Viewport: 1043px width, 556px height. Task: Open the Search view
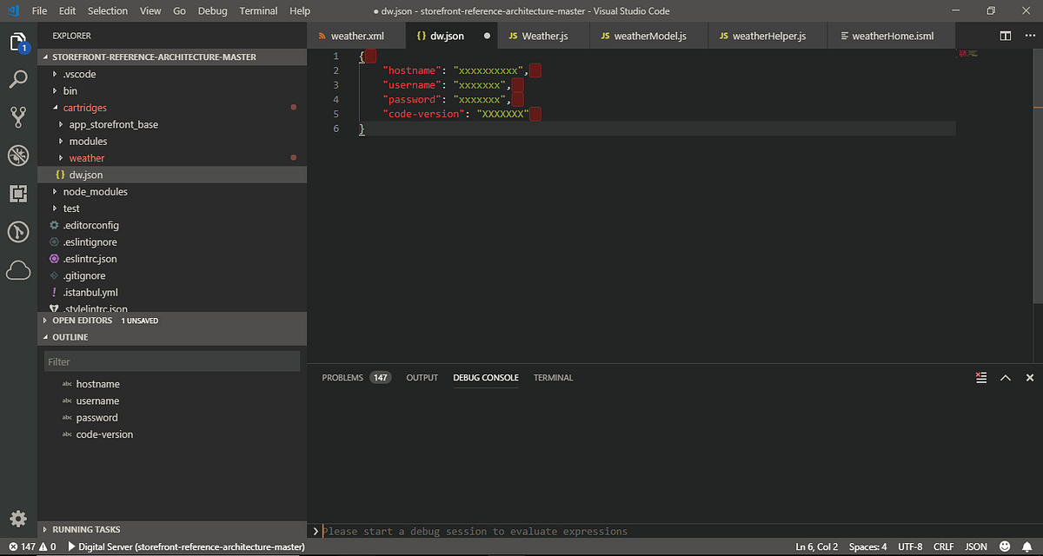(x=18, y=78)
